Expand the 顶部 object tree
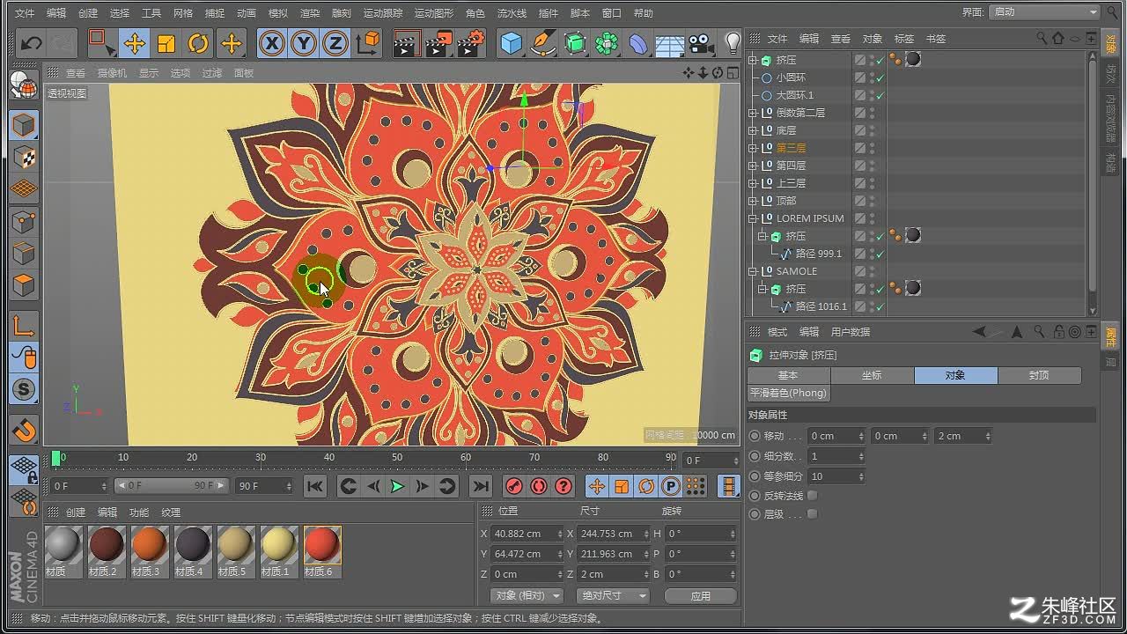 coord(753,201)
